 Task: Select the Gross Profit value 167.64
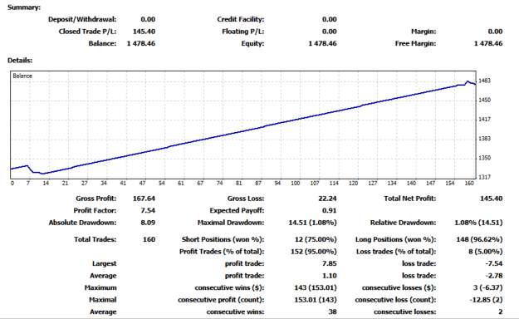[x=144, y=199]
